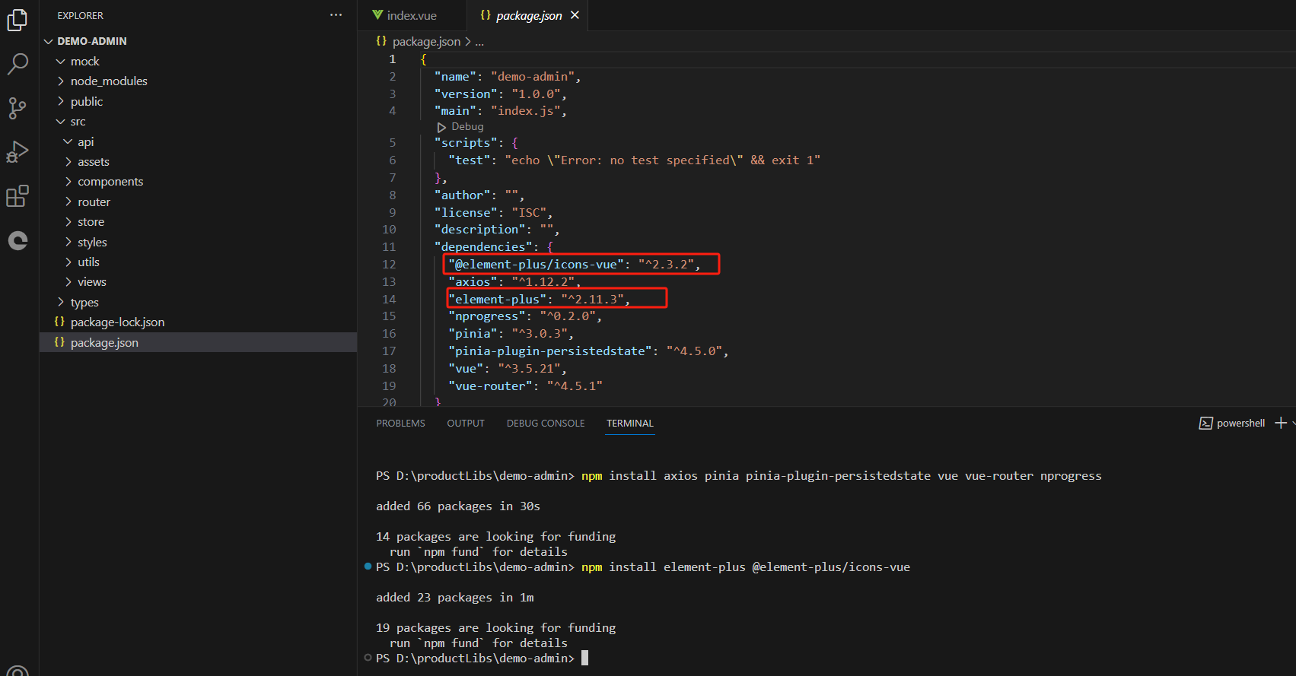Select package.json in explorer tree
Image resolution: width=1296 pixels, height=676 pixels.
click(198, 342)
